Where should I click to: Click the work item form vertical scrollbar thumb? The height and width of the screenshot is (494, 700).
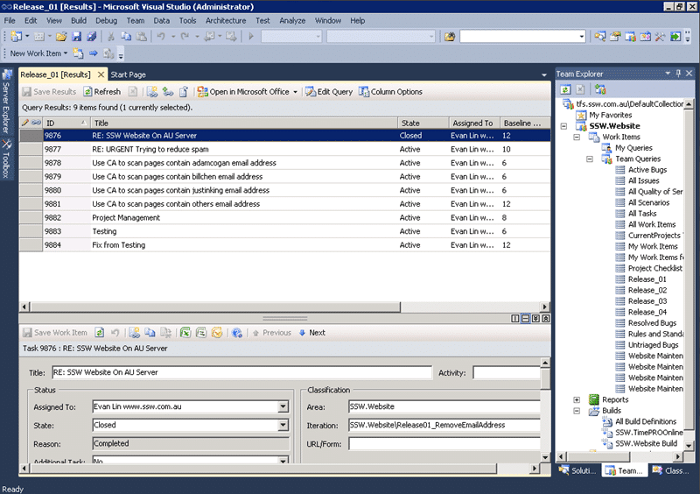[x=545, y=378]
